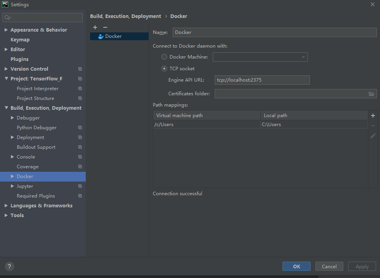Open the Docker Machine dropdown list
The image size is (380, 278).
click(303, 57)
